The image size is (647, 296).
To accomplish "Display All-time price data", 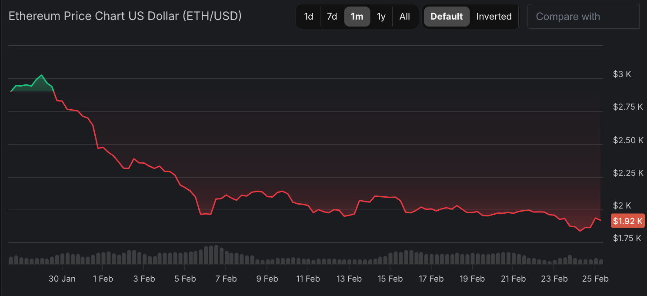I will (x=404, y=17).
